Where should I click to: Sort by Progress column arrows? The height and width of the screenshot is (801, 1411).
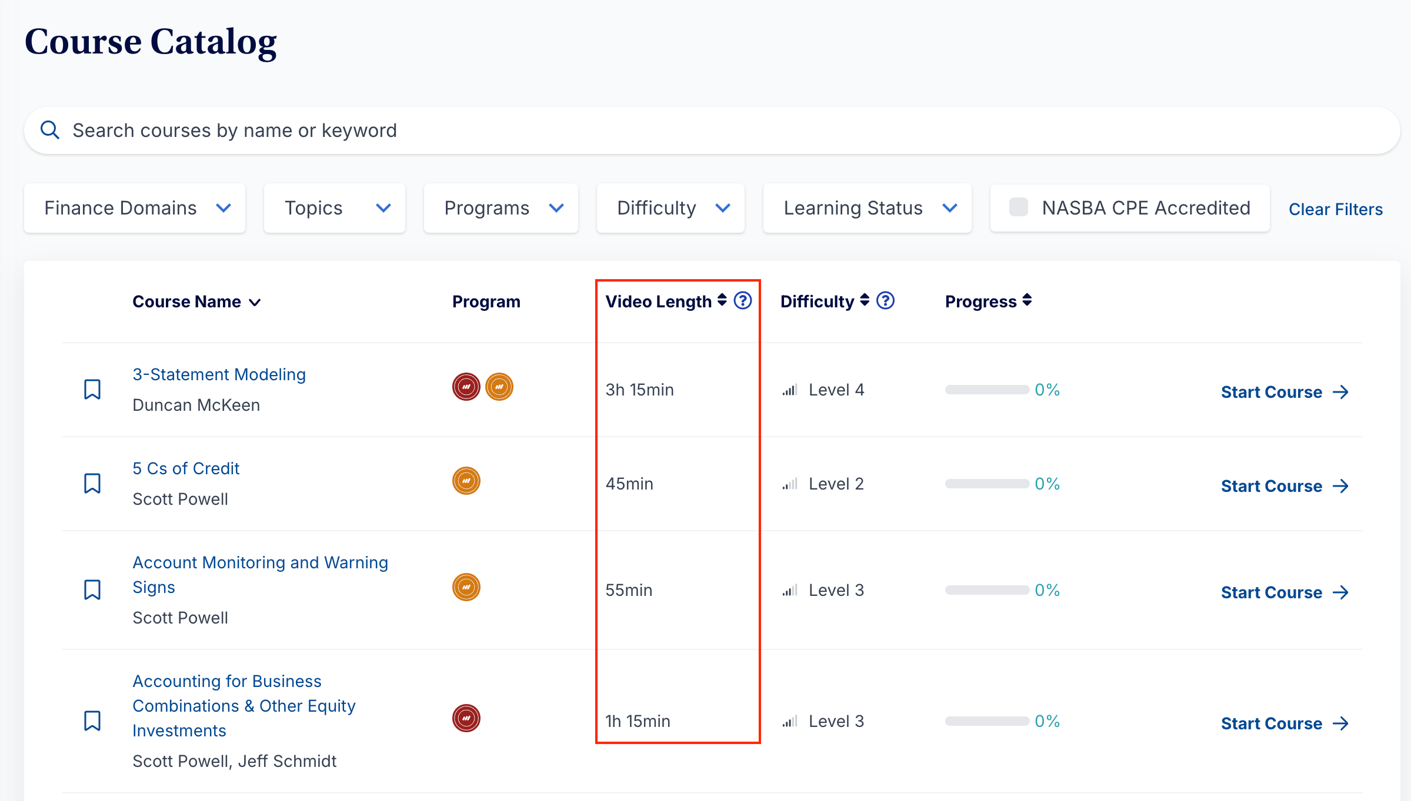click(x=1027, y=300)
